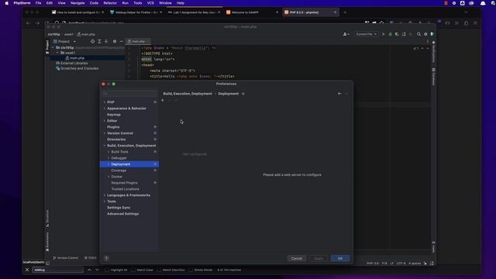The height and width of the screenshot is (279, 496).
Task: Select External Libraries in Project tree
Action: [74, 64]
